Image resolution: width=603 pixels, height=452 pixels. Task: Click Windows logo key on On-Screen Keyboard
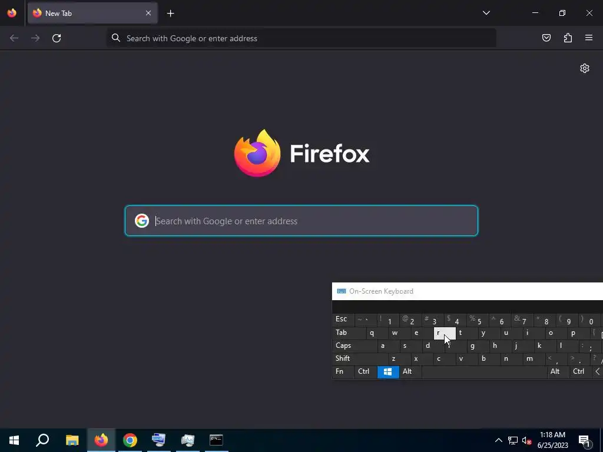coord(388,372)
